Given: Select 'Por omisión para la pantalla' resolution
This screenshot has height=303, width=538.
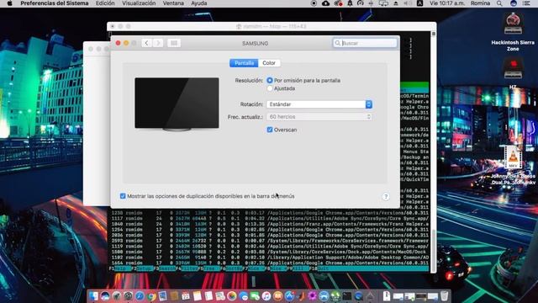Looking at the screenshot, I should click(270, 80).
